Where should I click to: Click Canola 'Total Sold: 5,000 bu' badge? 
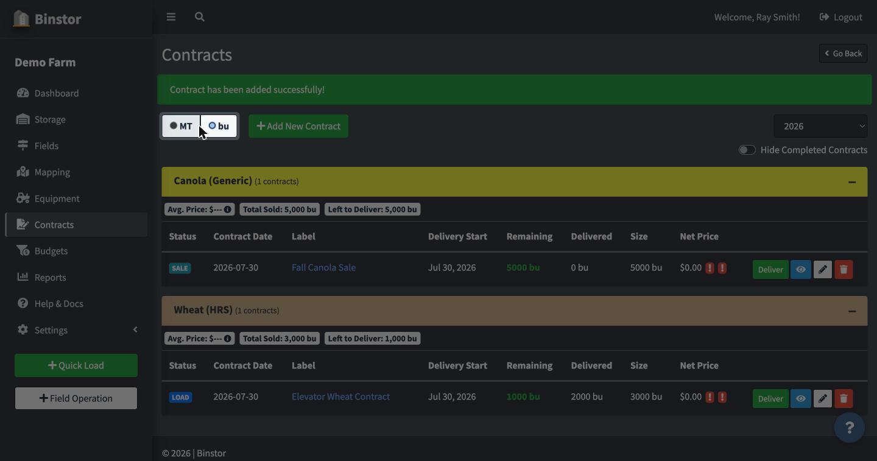pos(280,209)
